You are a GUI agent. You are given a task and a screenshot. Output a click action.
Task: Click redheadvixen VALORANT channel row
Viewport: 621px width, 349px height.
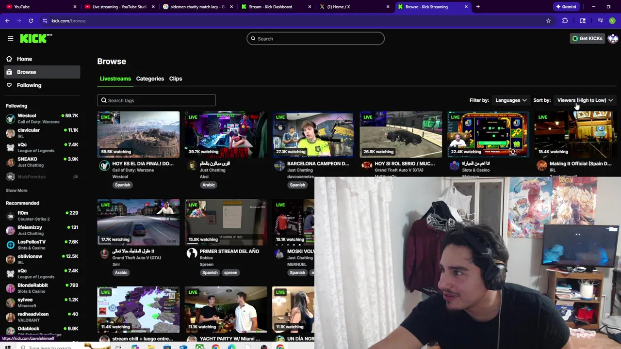pyautogui.click(x=42, y=317)
